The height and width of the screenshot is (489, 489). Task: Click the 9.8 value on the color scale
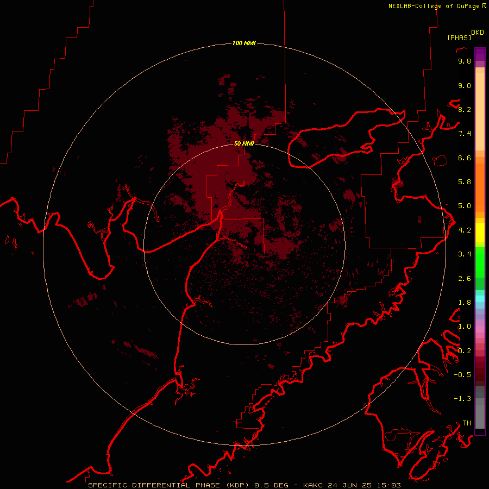point(465,61)
